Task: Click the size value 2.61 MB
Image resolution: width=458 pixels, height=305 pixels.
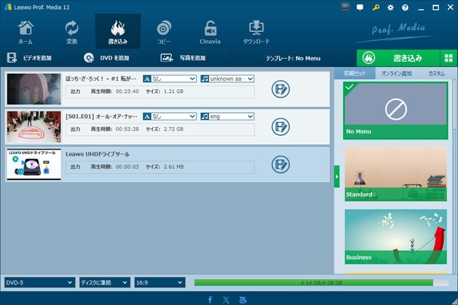Action: pos(174,167)
